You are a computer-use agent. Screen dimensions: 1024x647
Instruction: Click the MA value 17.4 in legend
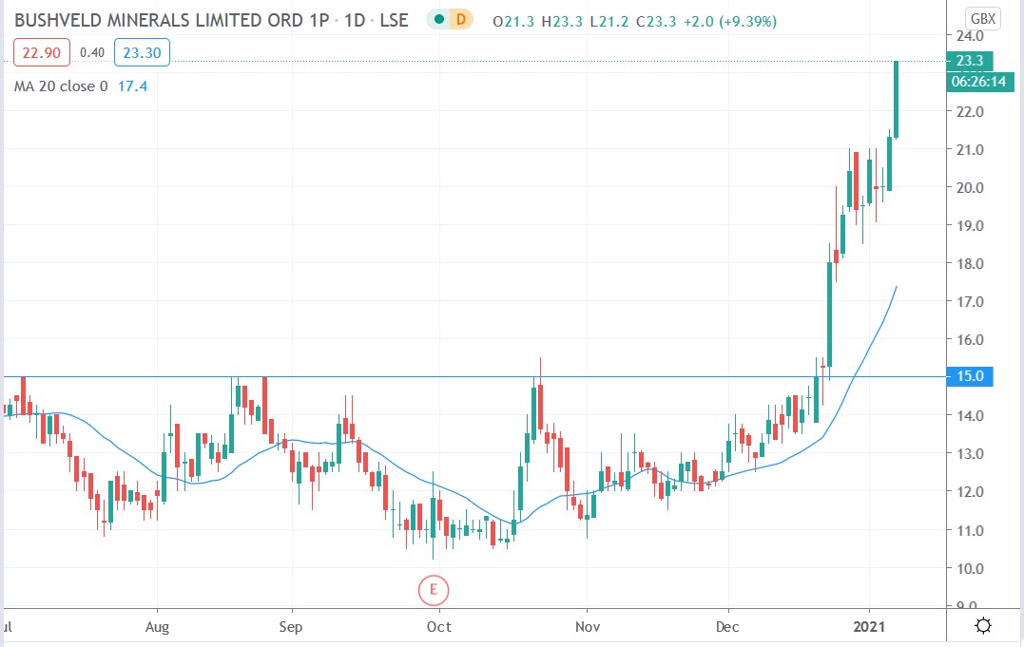pos(132,86)
